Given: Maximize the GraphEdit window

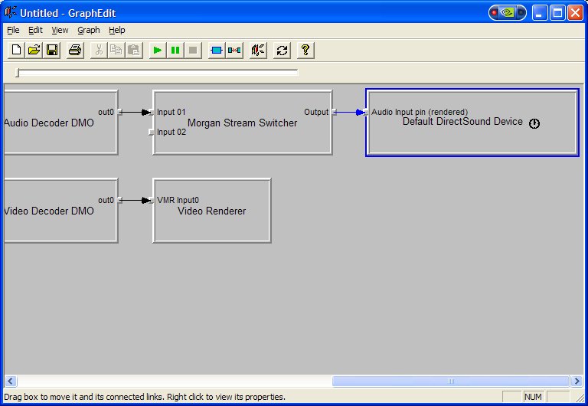Looking at the screenshot, I should [x=557, y=13].
